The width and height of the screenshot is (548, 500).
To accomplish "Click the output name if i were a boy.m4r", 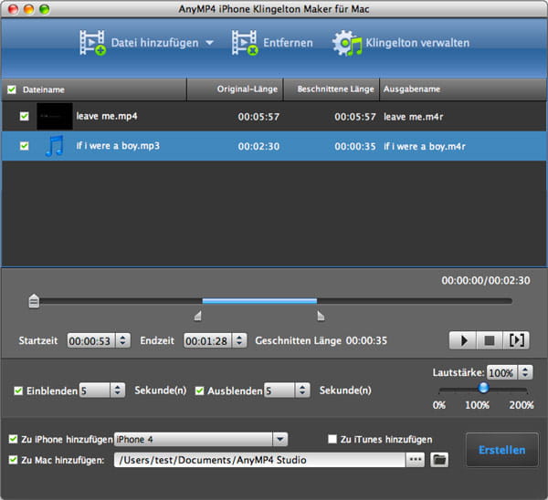I will [x=425, y=146].
